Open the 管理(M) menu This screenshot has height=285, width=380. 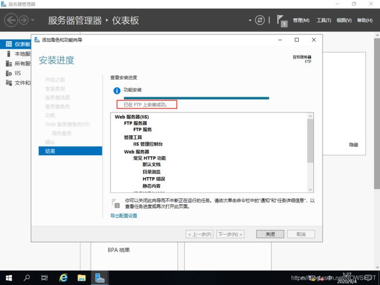click(x=301, y=20)
